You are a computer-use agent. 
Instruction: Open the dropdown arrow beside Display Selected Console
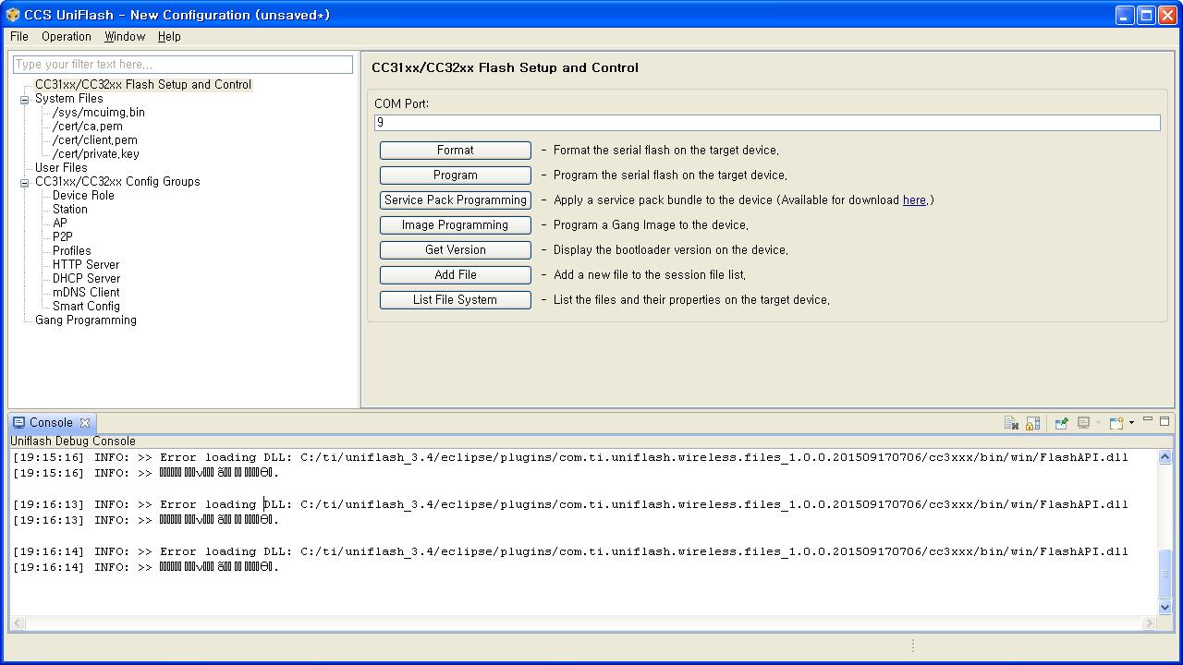1098,423
